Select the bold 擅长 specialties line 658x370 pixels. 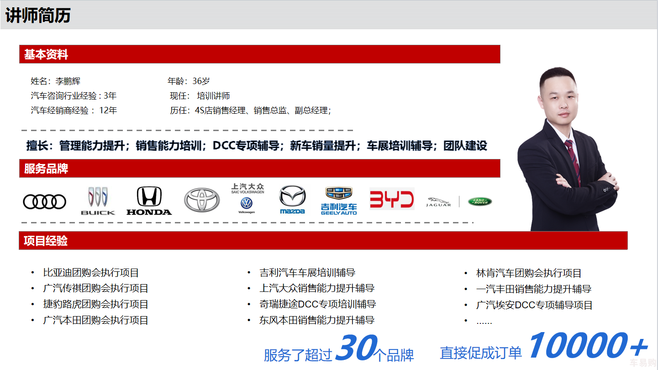(x=257, y=146)
